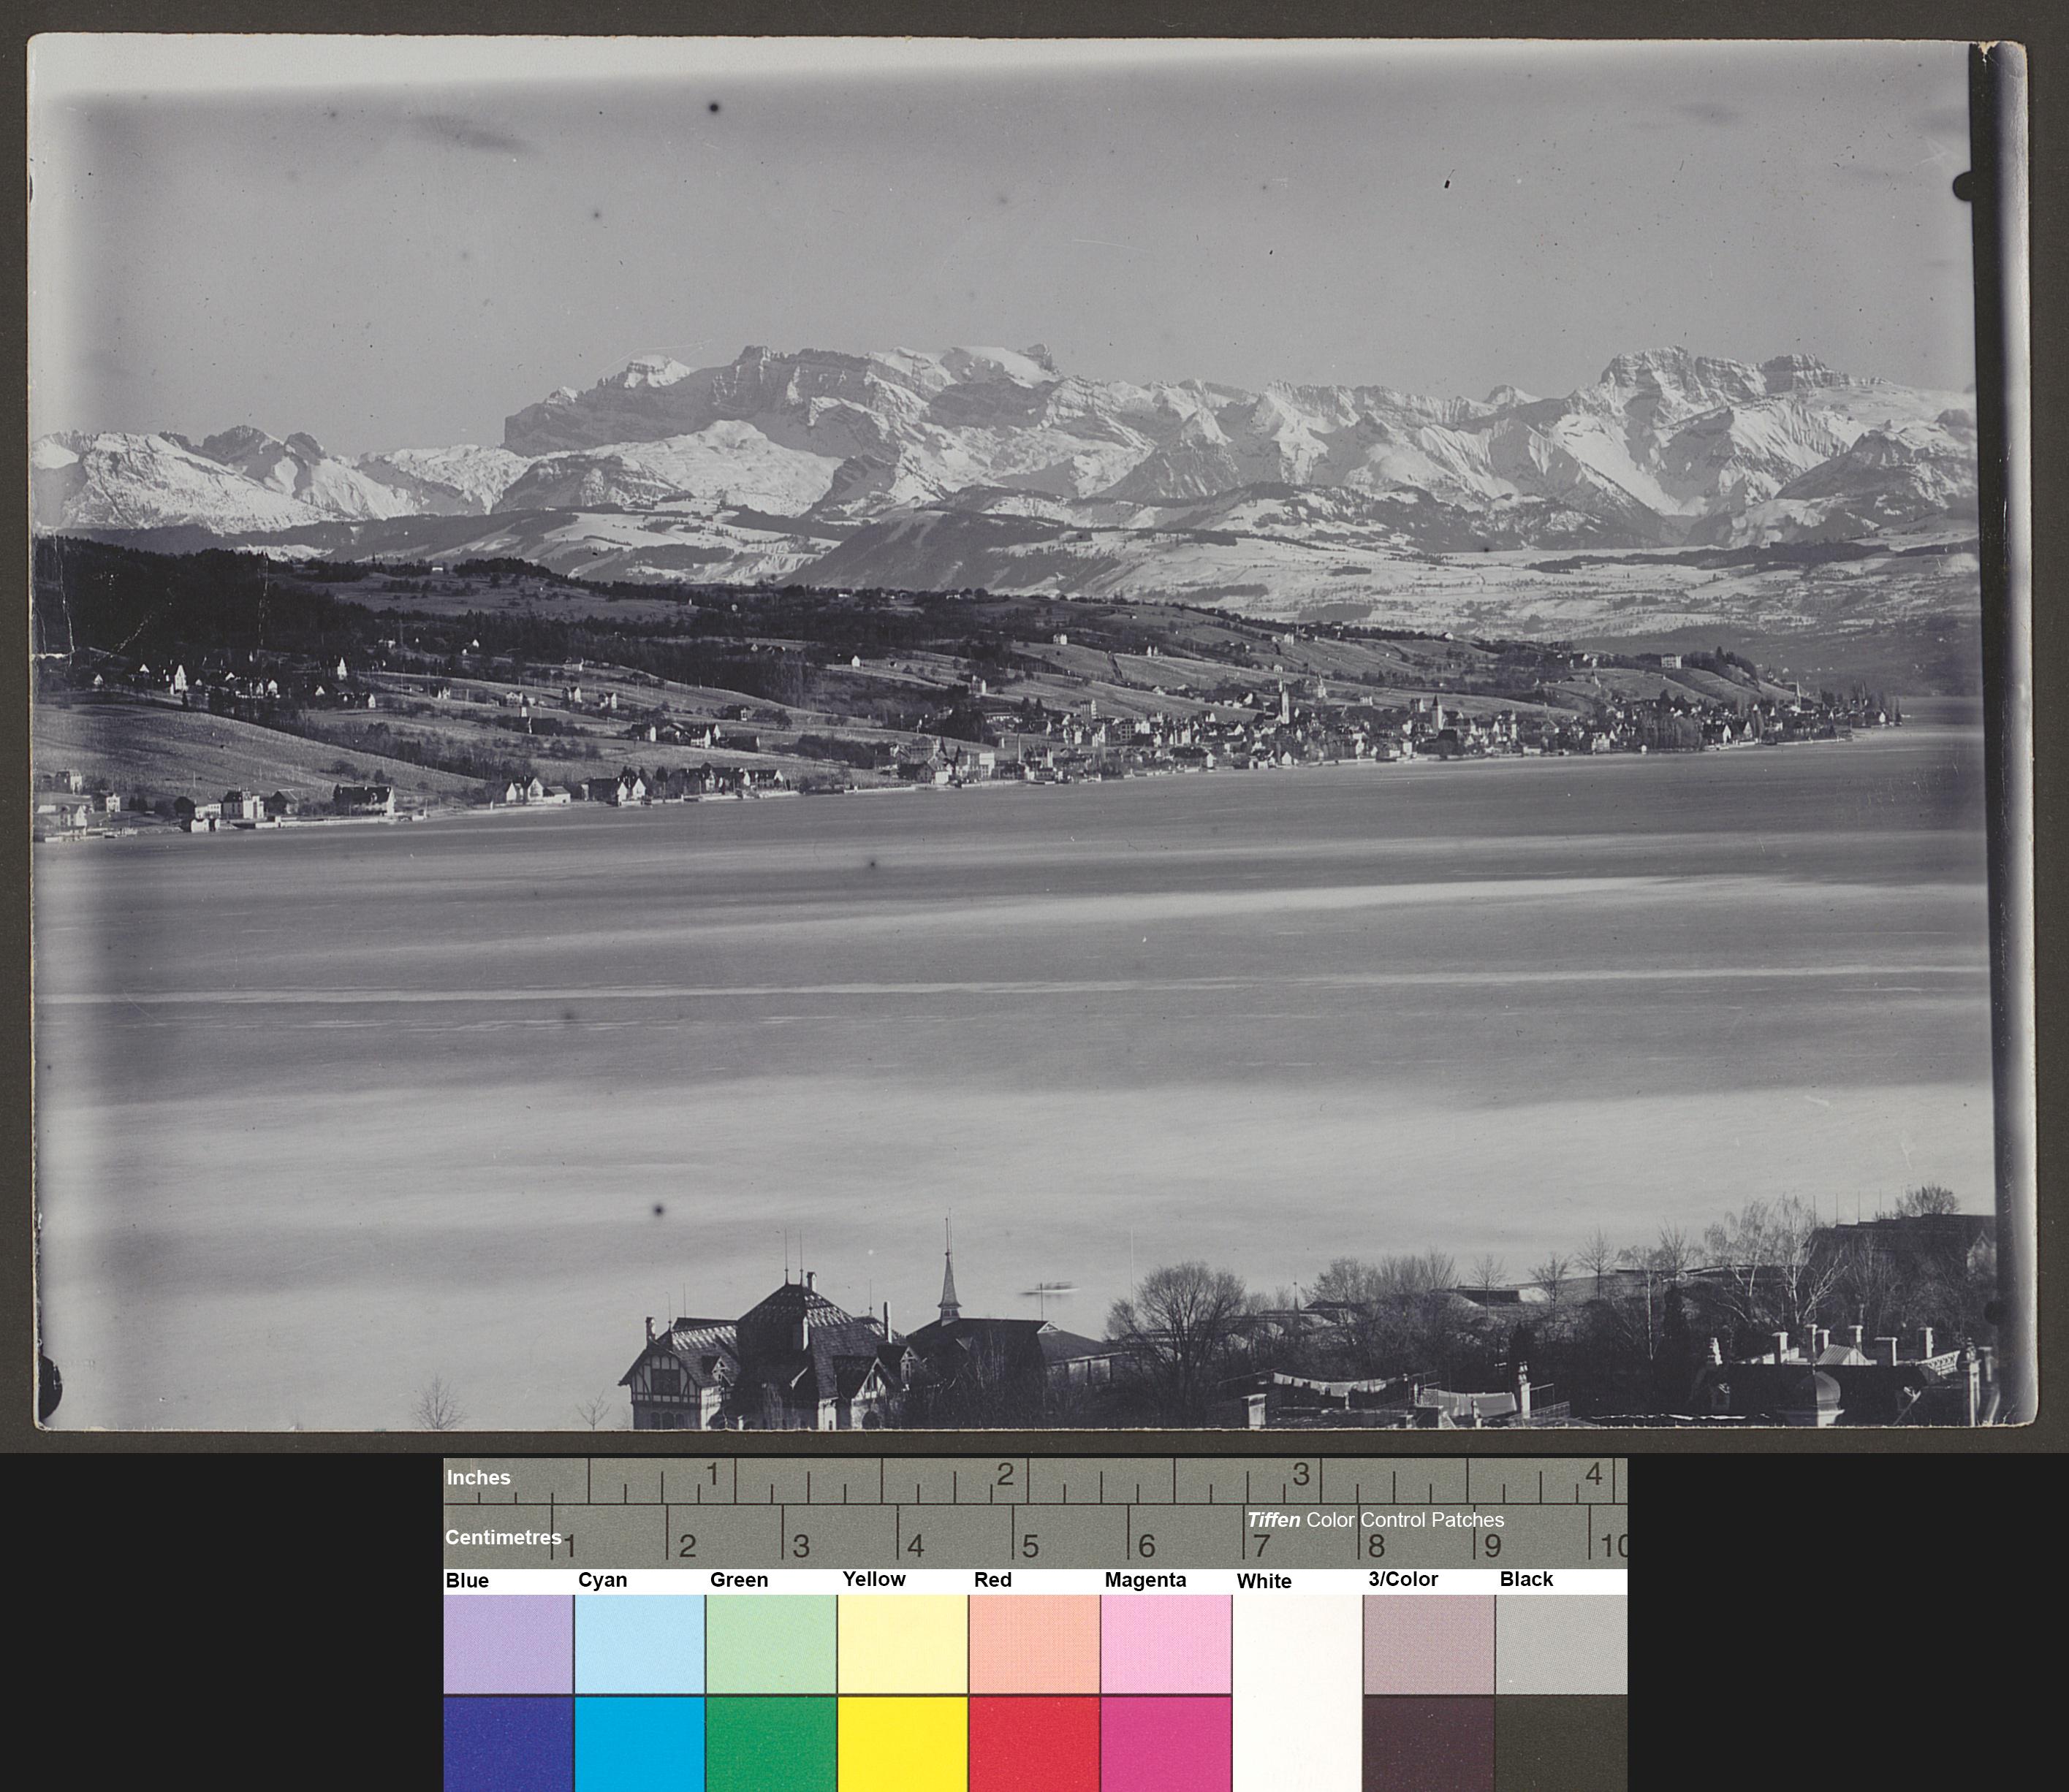
Task: Click the grey patch under Black label
Action: (x=1562, y=1643)
